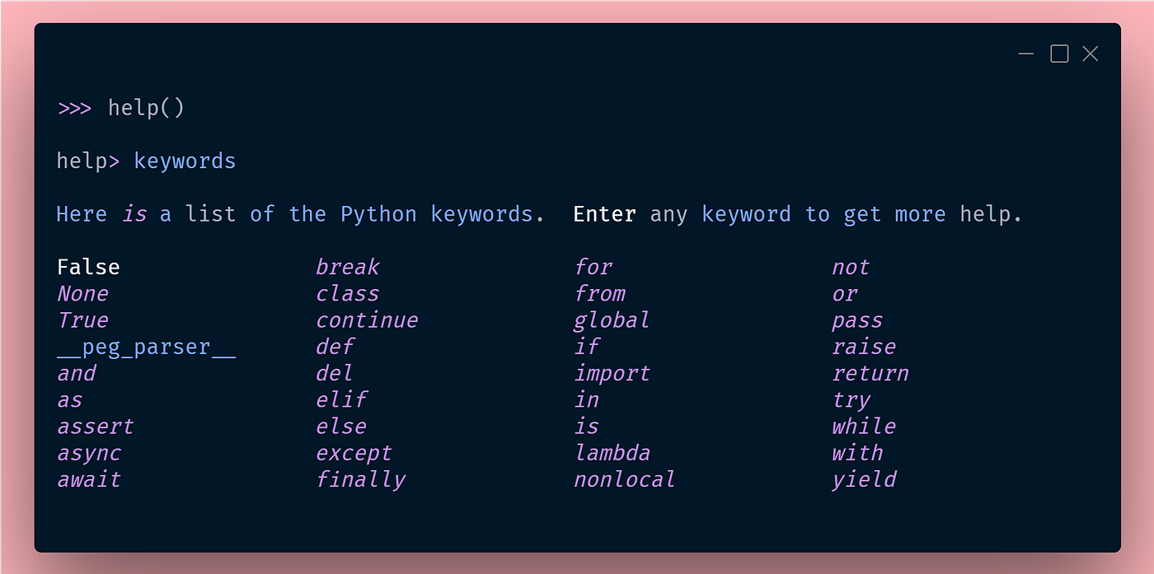Image resolution: width=1154 pixels, height=574 pixels.
Task: Click the global keyword
Action: pos(612,320)
